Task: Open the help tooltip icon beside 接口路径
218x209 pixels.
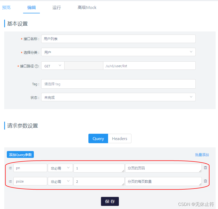Action: (x=36, y=66)
